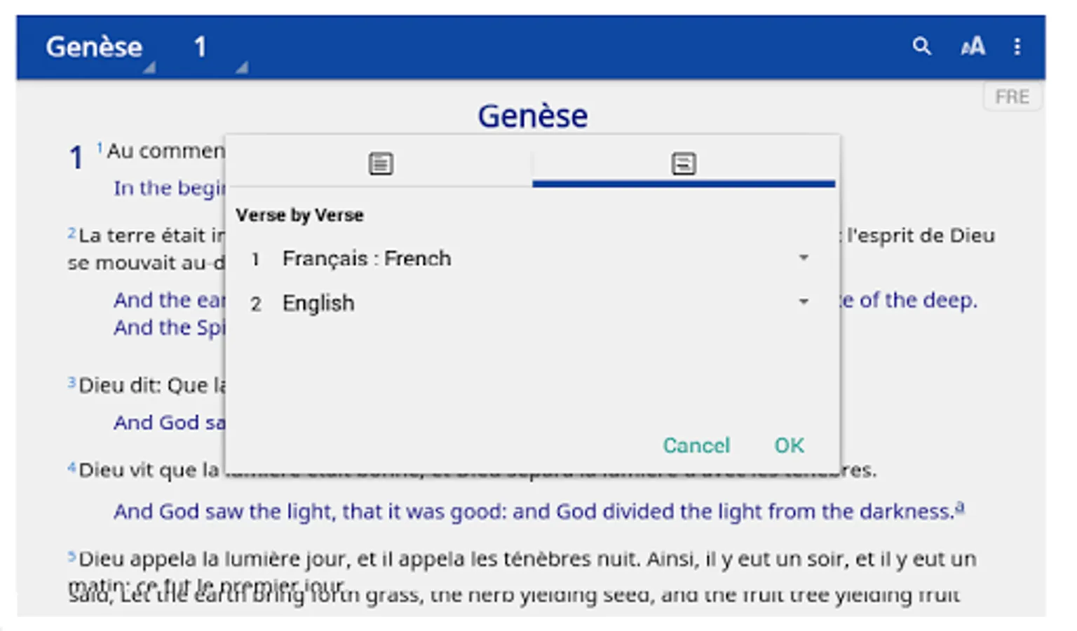Click the 'Verse by Verse' label

299,215
